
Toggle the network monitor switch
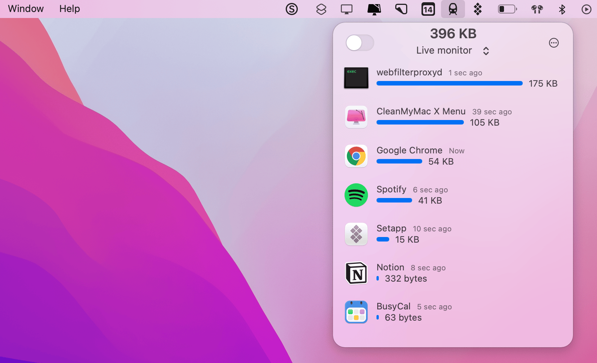click(360, 43)
